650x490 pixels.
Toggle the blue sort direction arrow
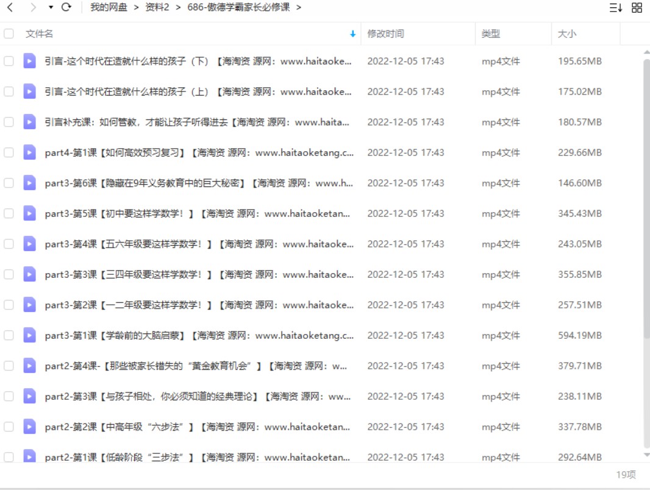tap(353, 34)
